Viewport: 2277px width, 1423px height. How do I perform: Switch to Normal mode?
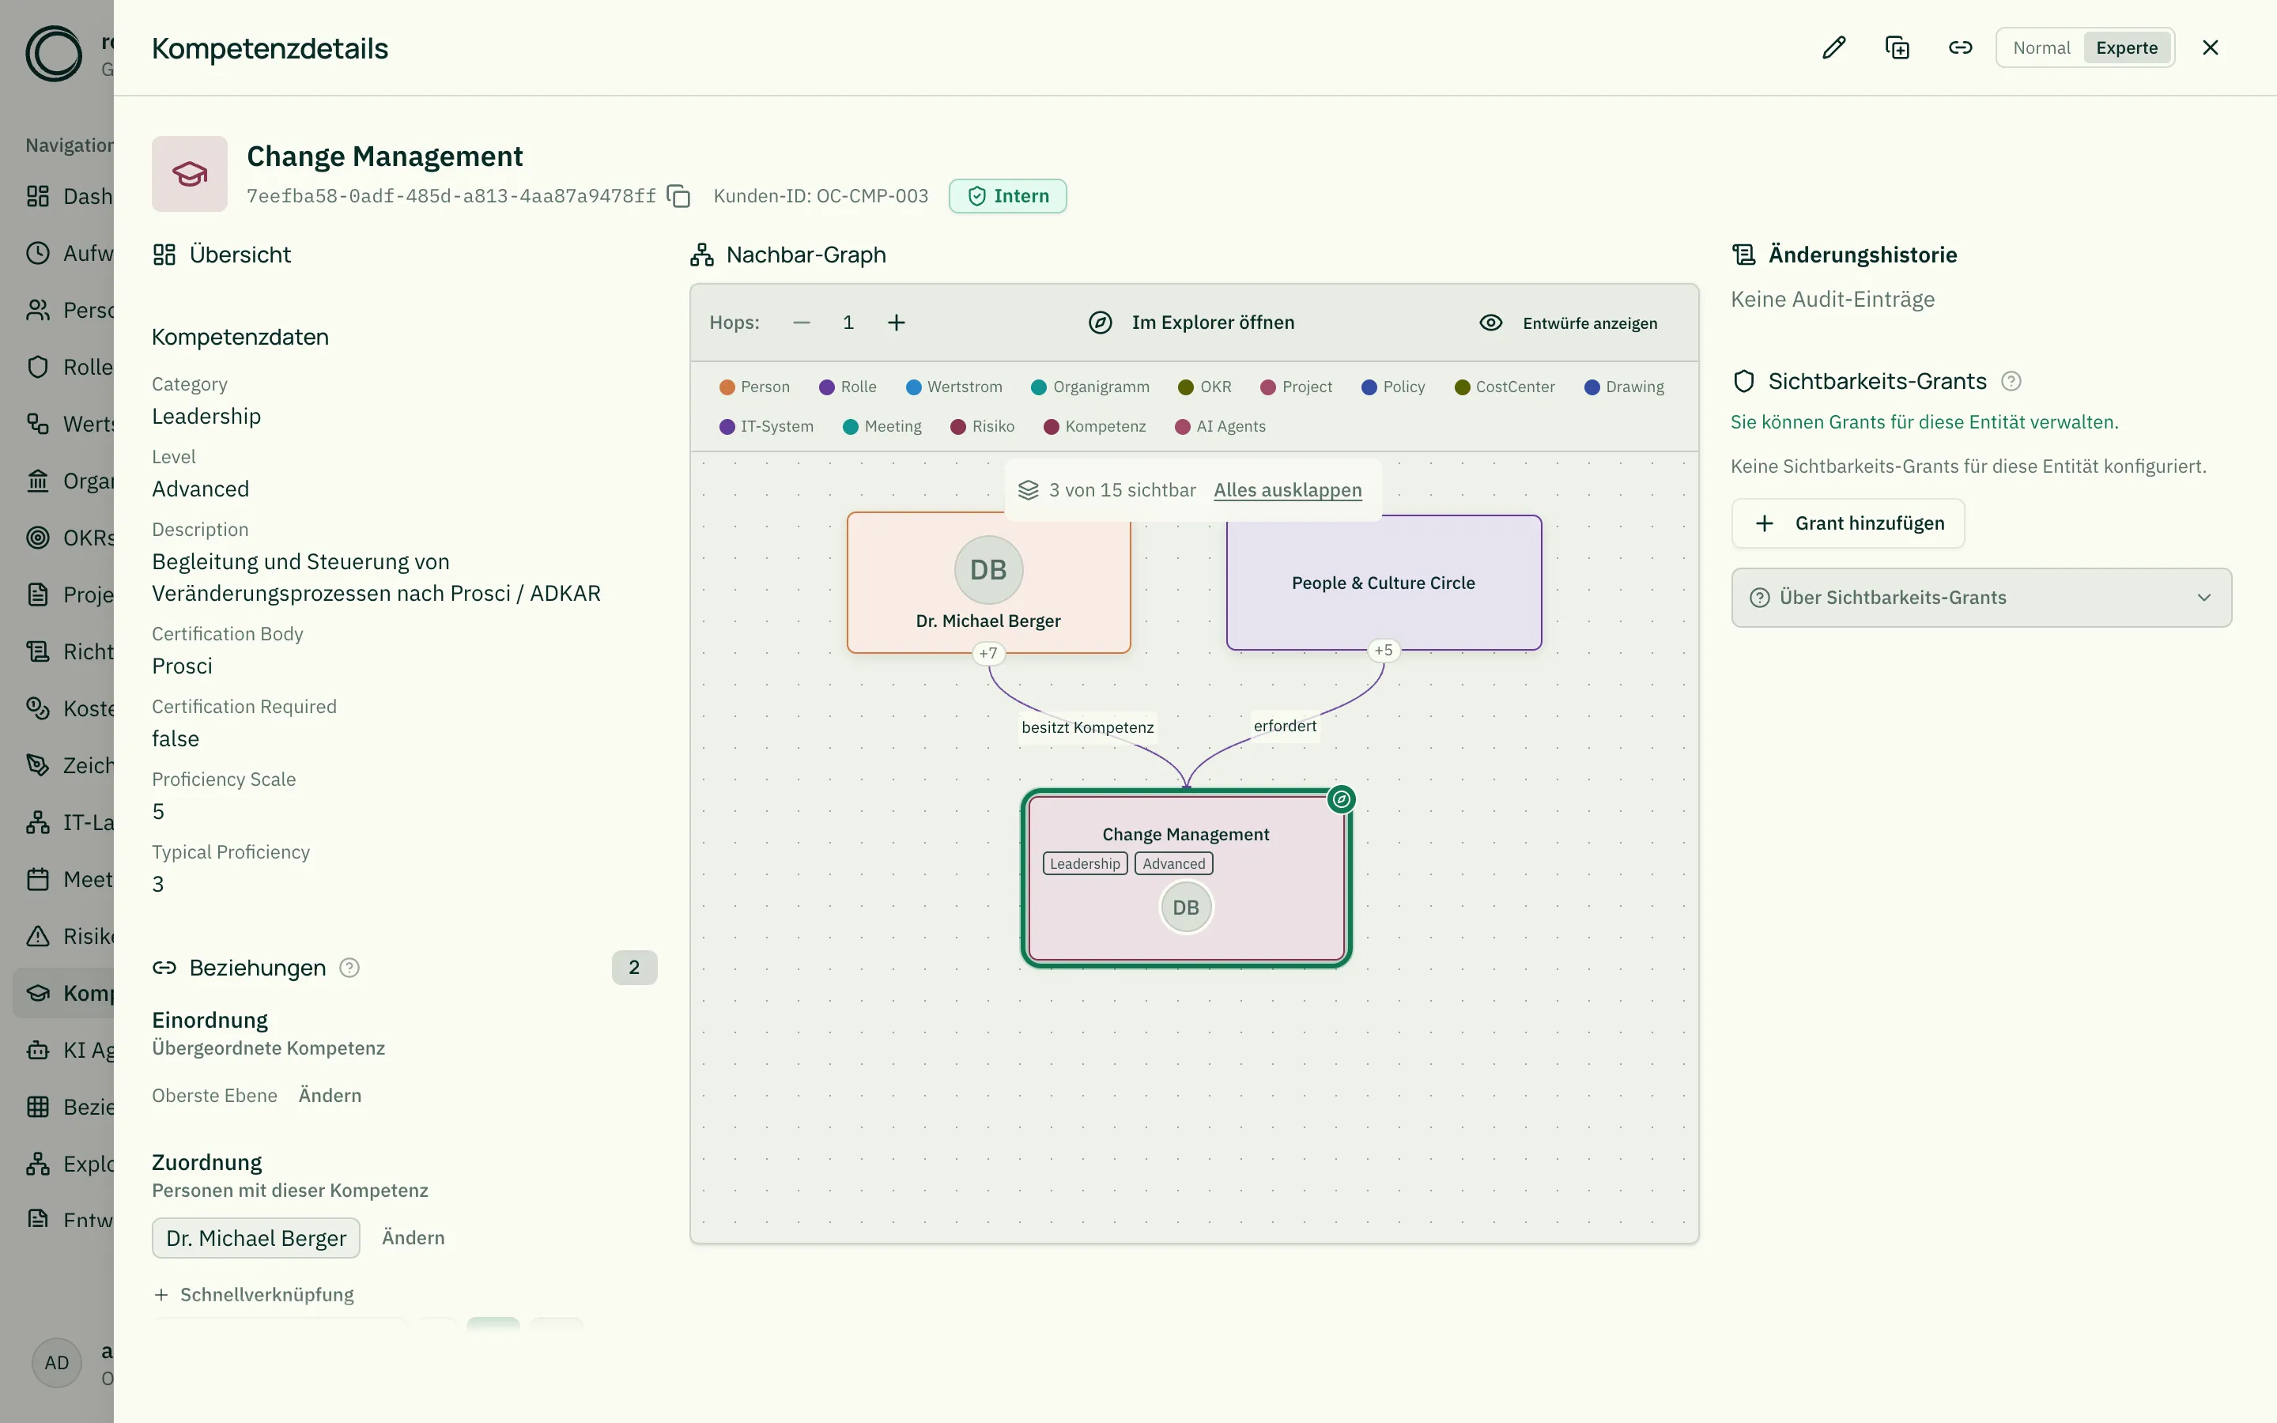2041,48
